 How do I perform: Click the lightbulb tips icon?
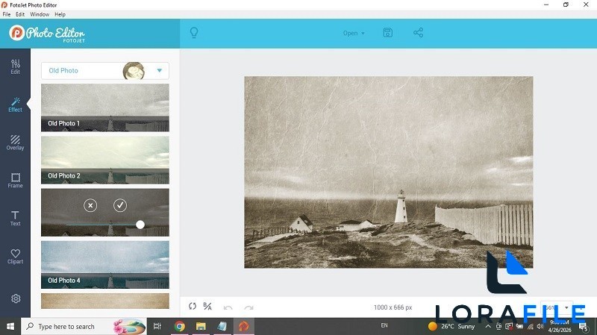coord(194,33)
